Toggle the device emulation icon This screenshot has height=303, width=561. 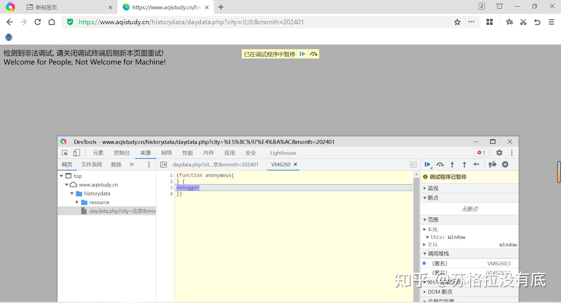(76, 153)
